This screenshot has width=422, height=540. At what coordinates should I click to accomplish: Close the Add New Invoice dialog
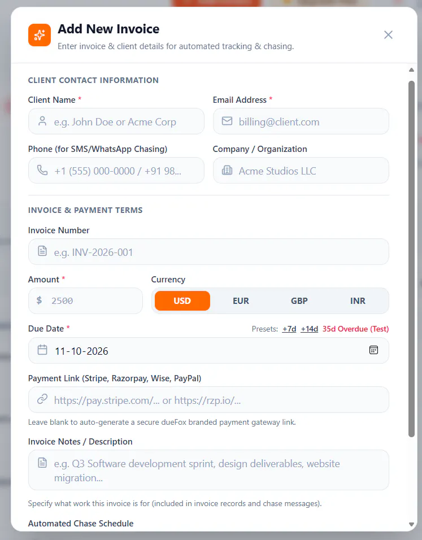point(388,35)
